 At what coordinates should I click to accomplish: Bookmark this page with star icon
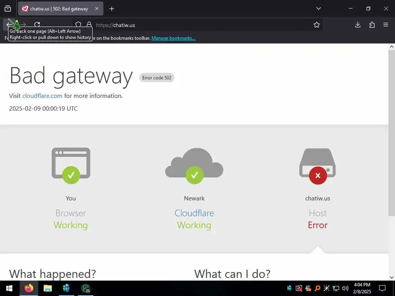(x=317, y=25)
